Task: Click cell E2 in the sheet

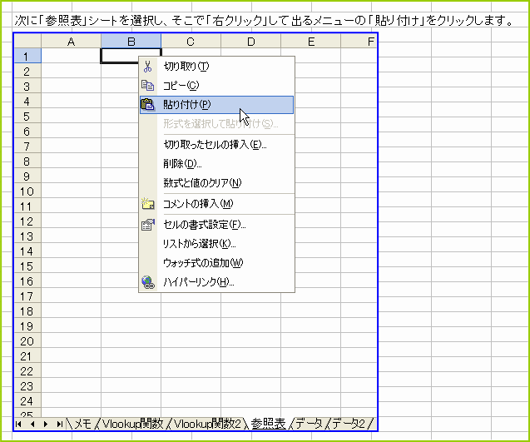Action: [x=311, y=71]
